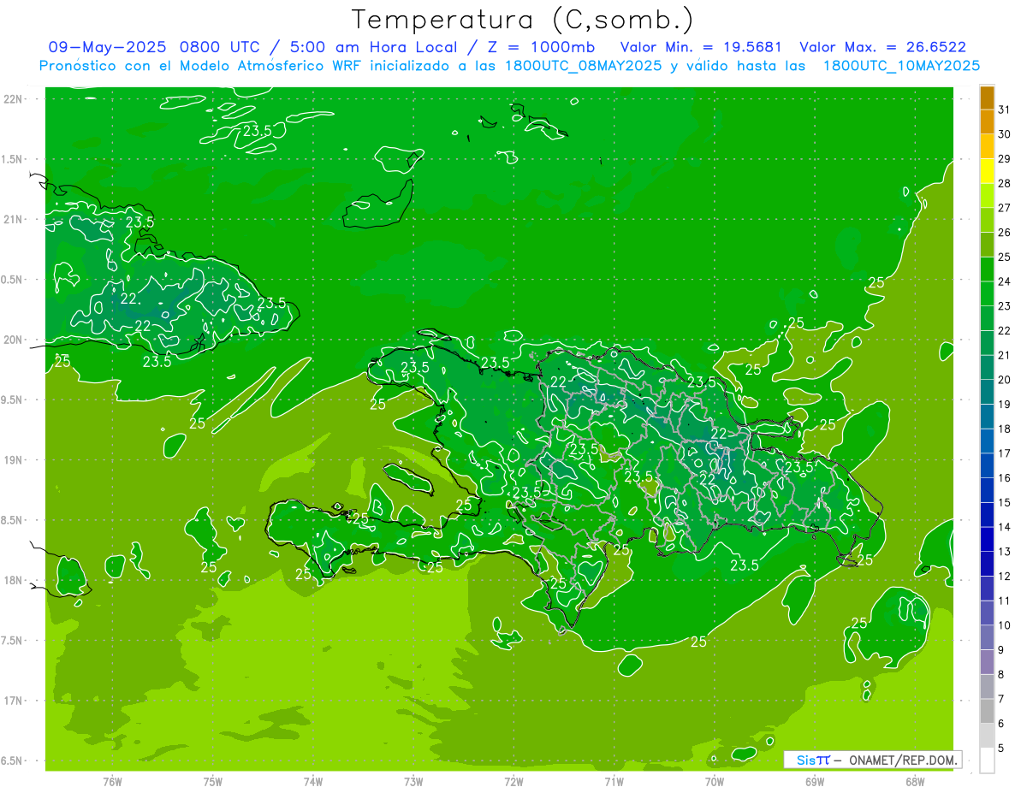
Task: Click the blue "Sis" logo text beside ONAMET
Action: click(x=806, y=760)
